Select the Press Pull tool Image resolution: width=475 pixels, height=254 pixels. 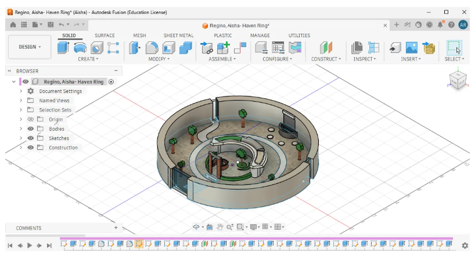[x=135, y=48]
